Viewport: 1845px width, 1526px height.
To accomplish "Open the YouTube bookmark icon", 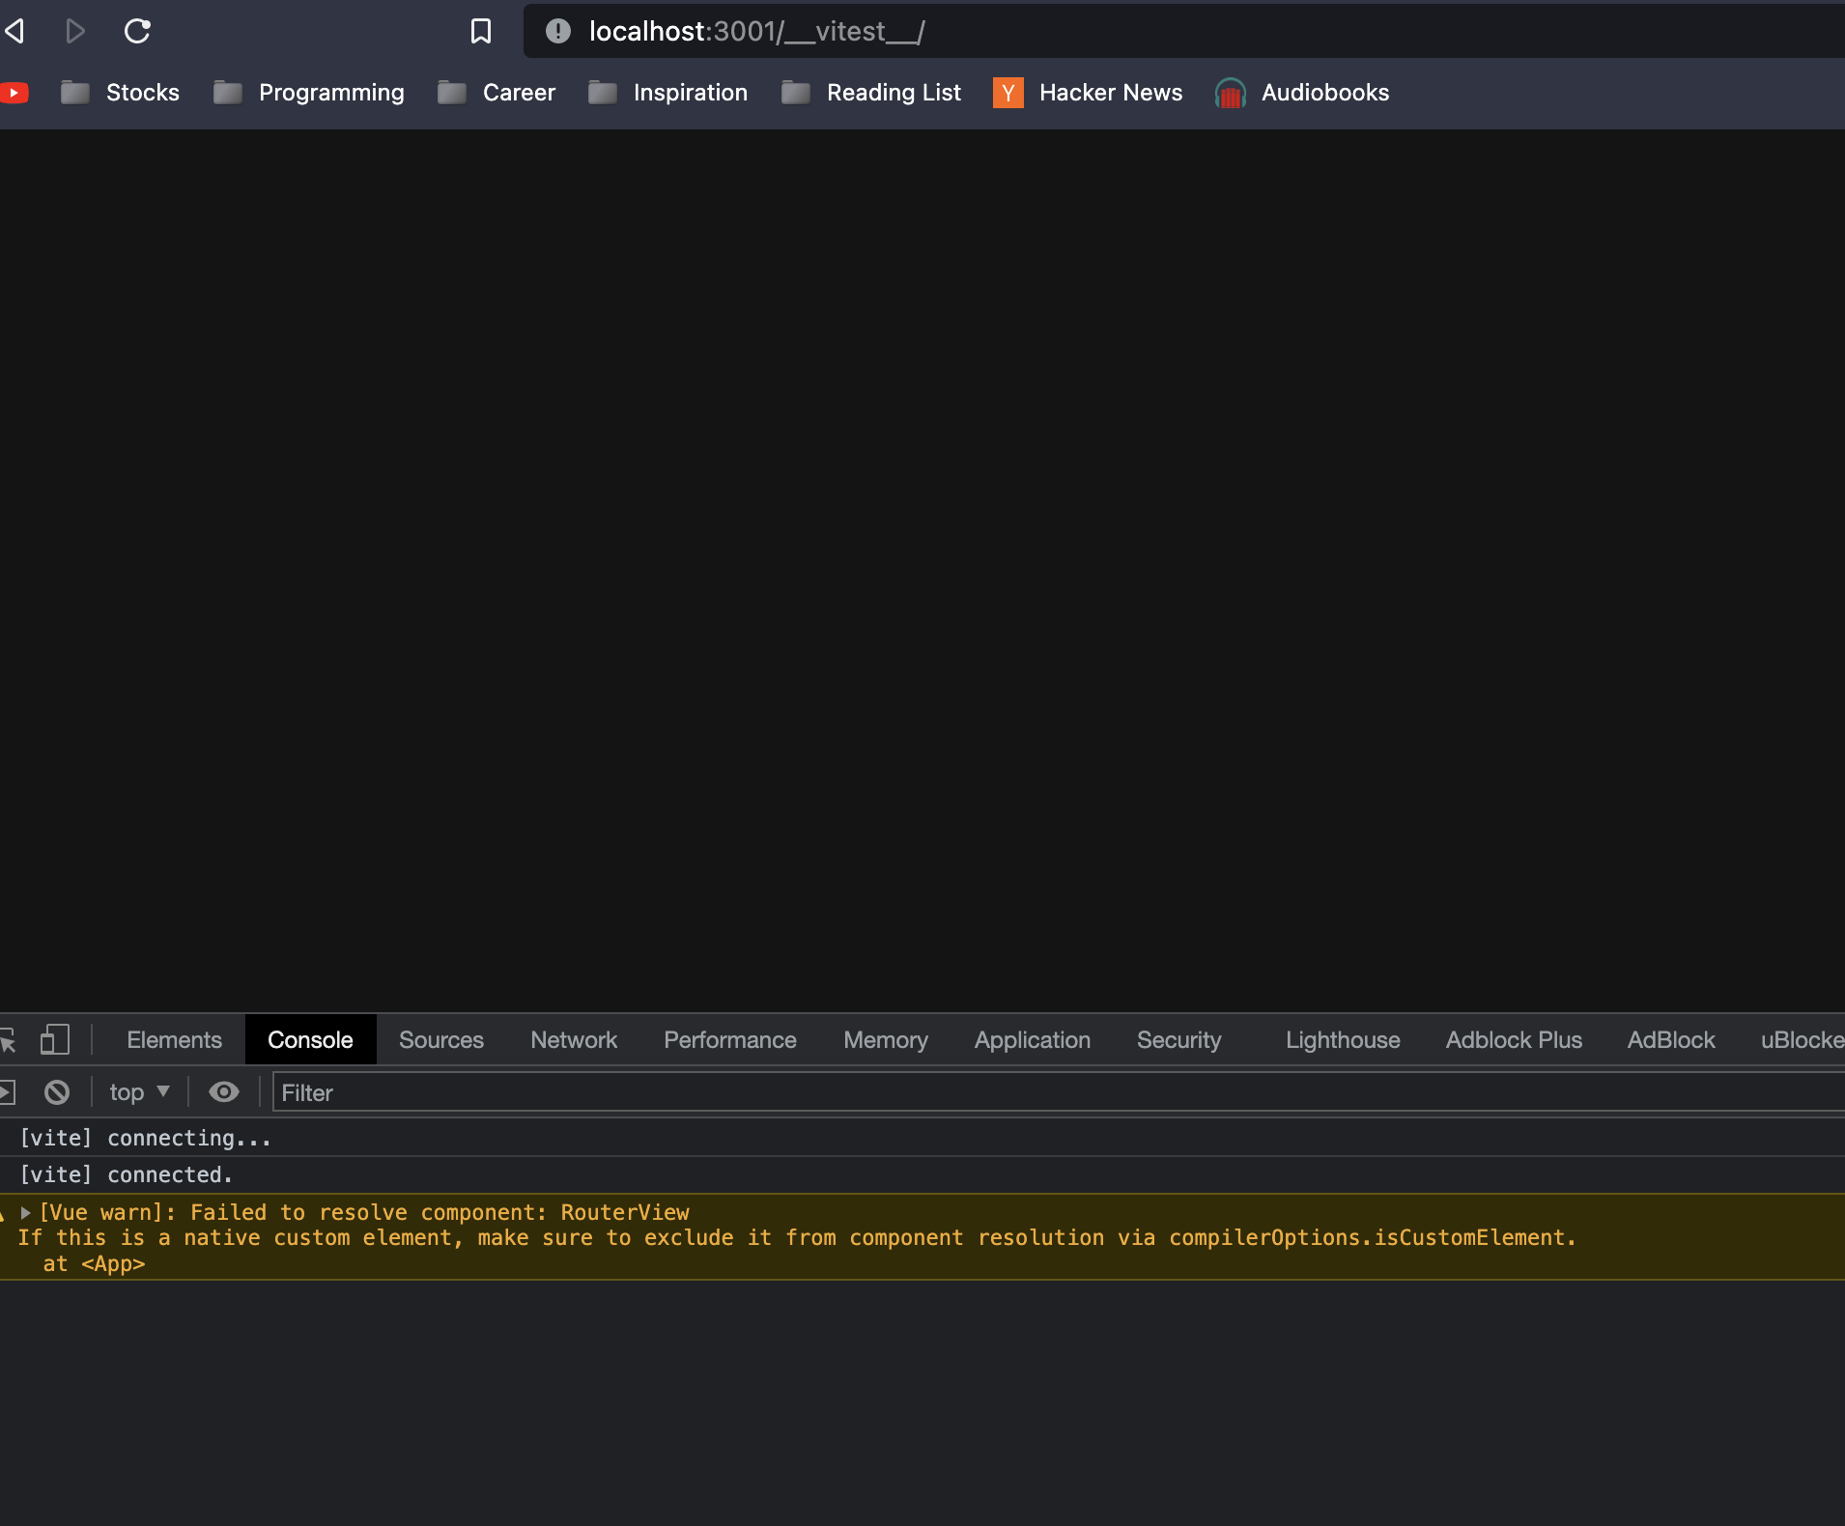I will [14, 93].
